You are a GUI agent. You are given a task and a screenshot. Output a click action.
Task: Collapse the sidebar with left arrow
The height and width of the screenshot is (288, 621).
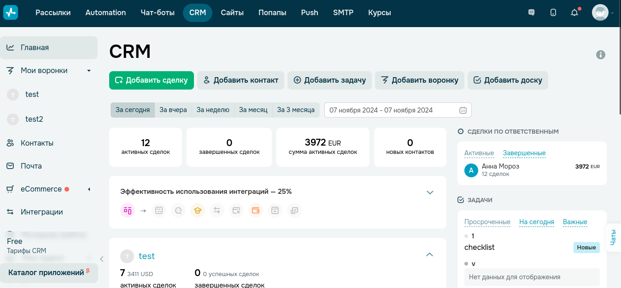pyautogui.click(x=102, y=259)
